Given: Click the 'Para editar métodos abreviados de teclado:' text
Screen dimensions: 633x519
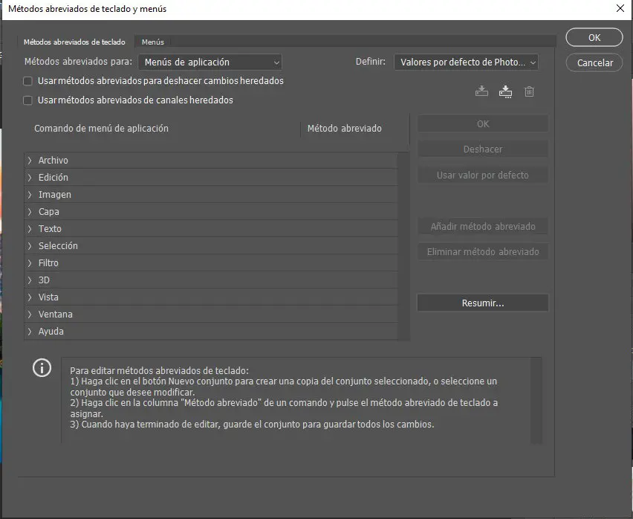Looking at the screenshot, I should point(160,371).
